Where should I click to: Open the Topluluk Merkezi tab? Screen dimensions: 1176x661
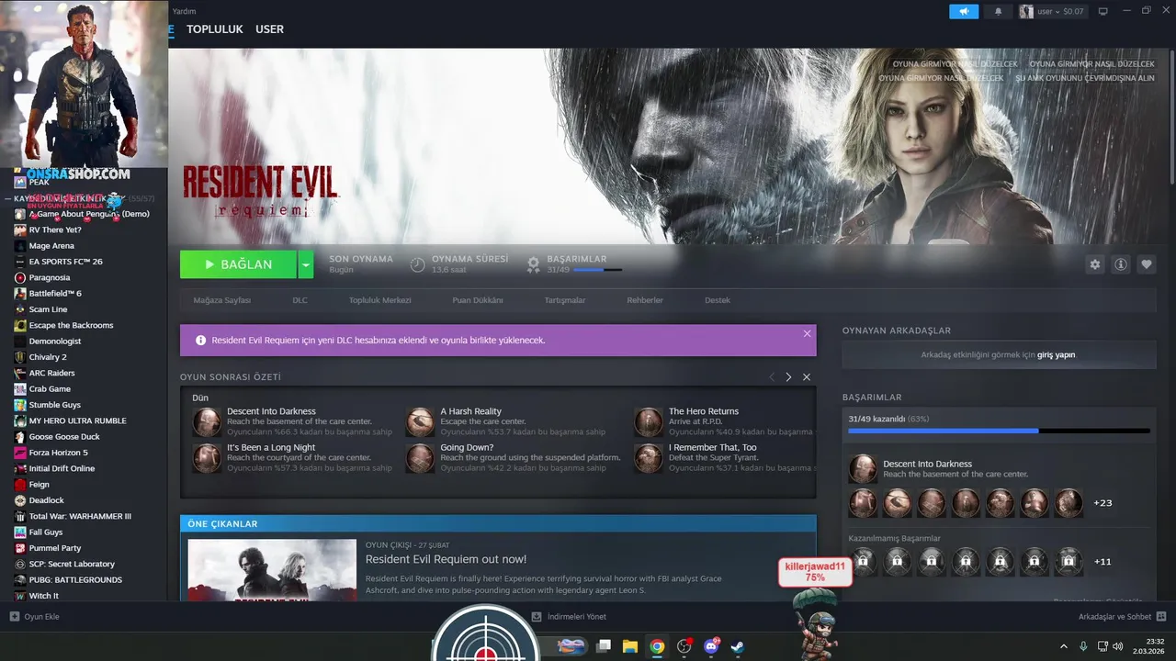pos(379,300)
